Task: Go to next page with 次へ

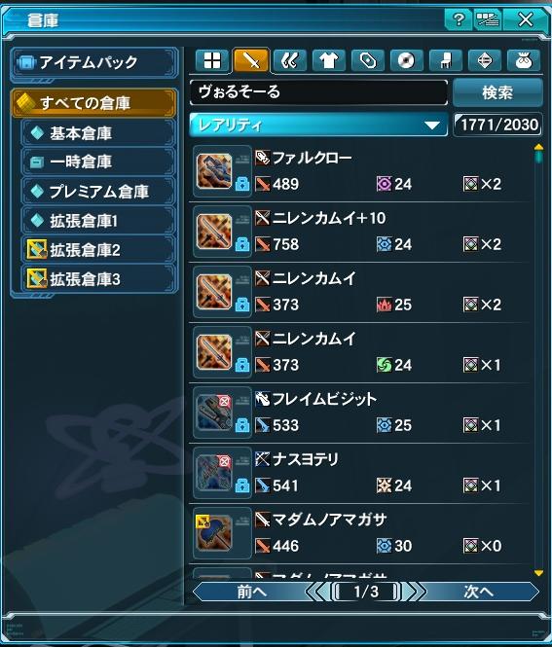Action: click(479, 592)
